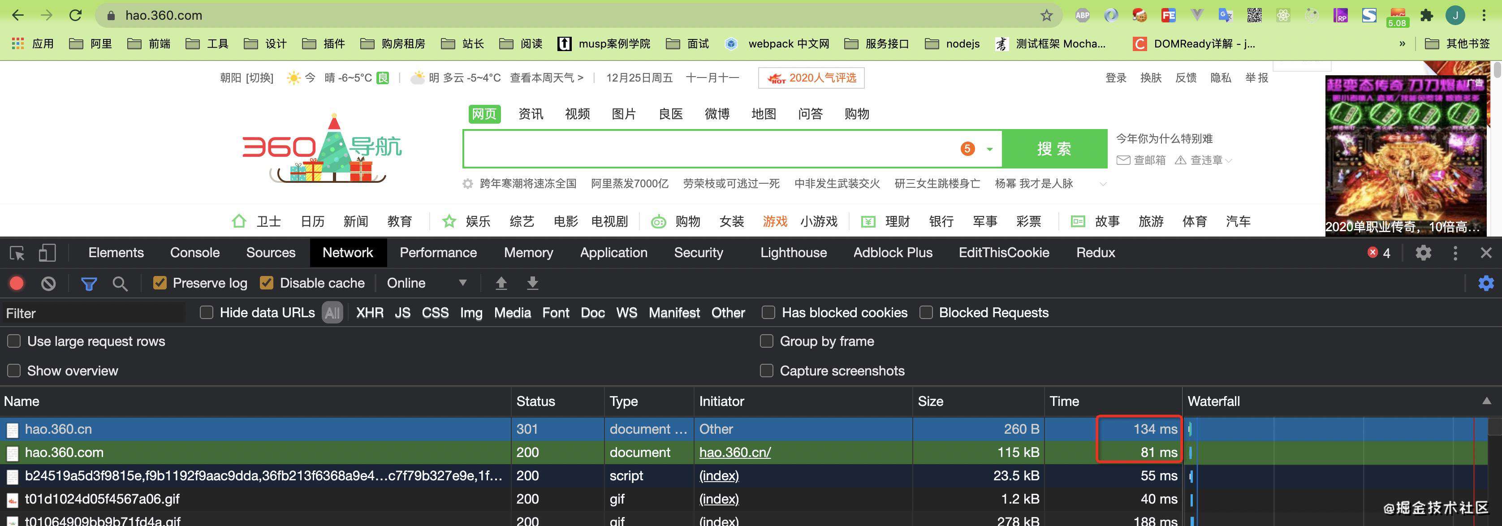Click the Waterfall column sort arrow
Viewport: 1502px width, 526px height.
(x=1486, y=401)
